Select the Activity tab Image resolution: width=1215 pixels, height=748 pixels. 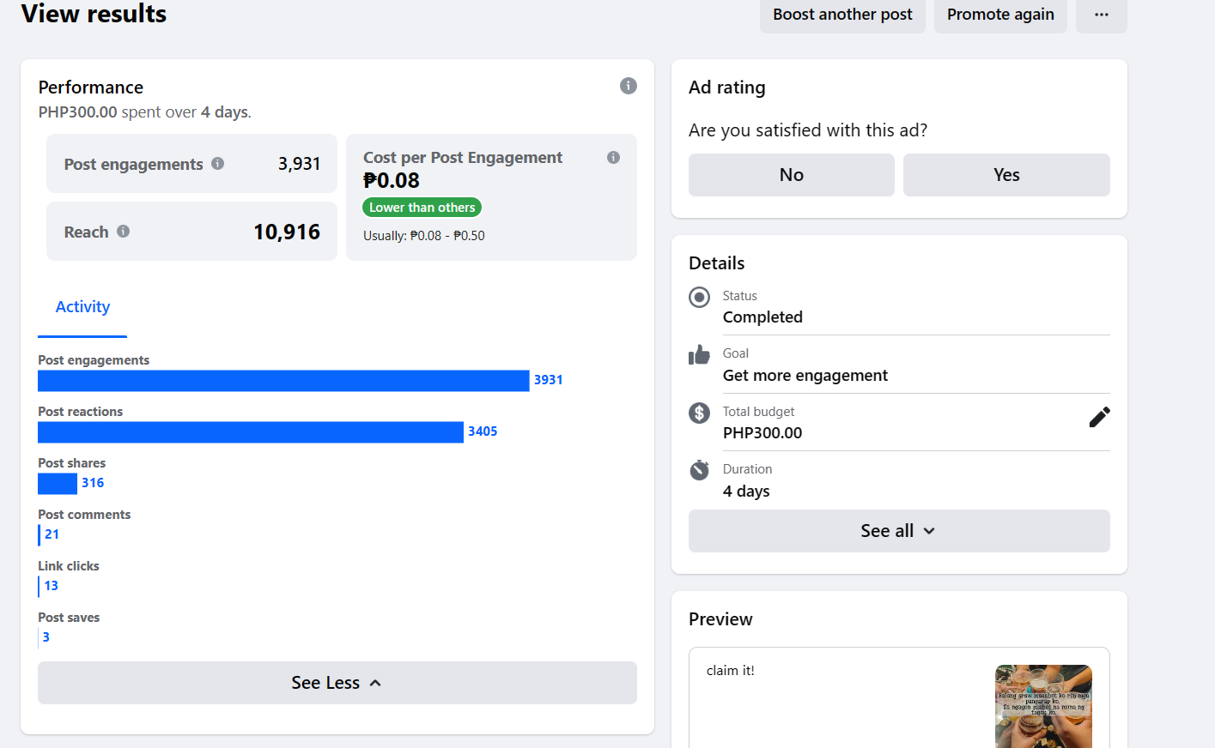tap(82, 307)
